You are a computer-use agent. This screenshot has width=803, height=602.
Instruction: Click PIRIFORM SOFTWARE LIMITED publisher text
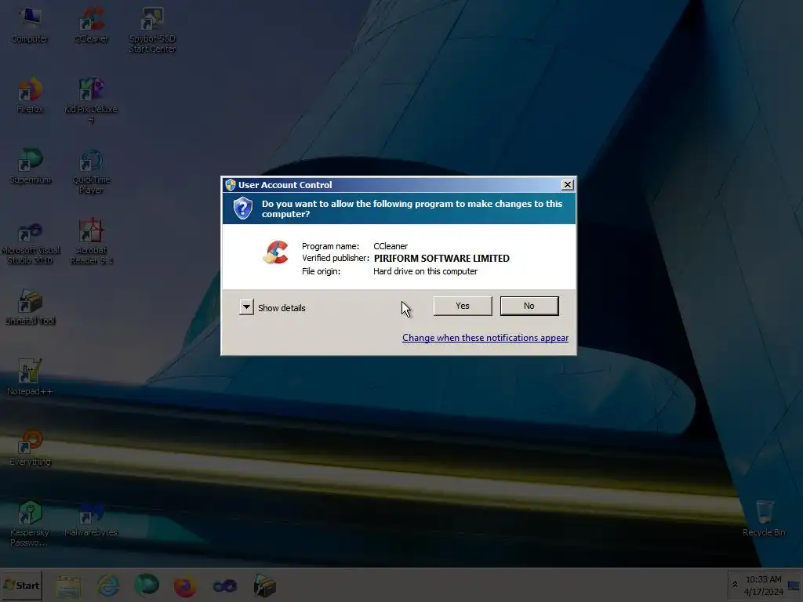click(441, 259)
